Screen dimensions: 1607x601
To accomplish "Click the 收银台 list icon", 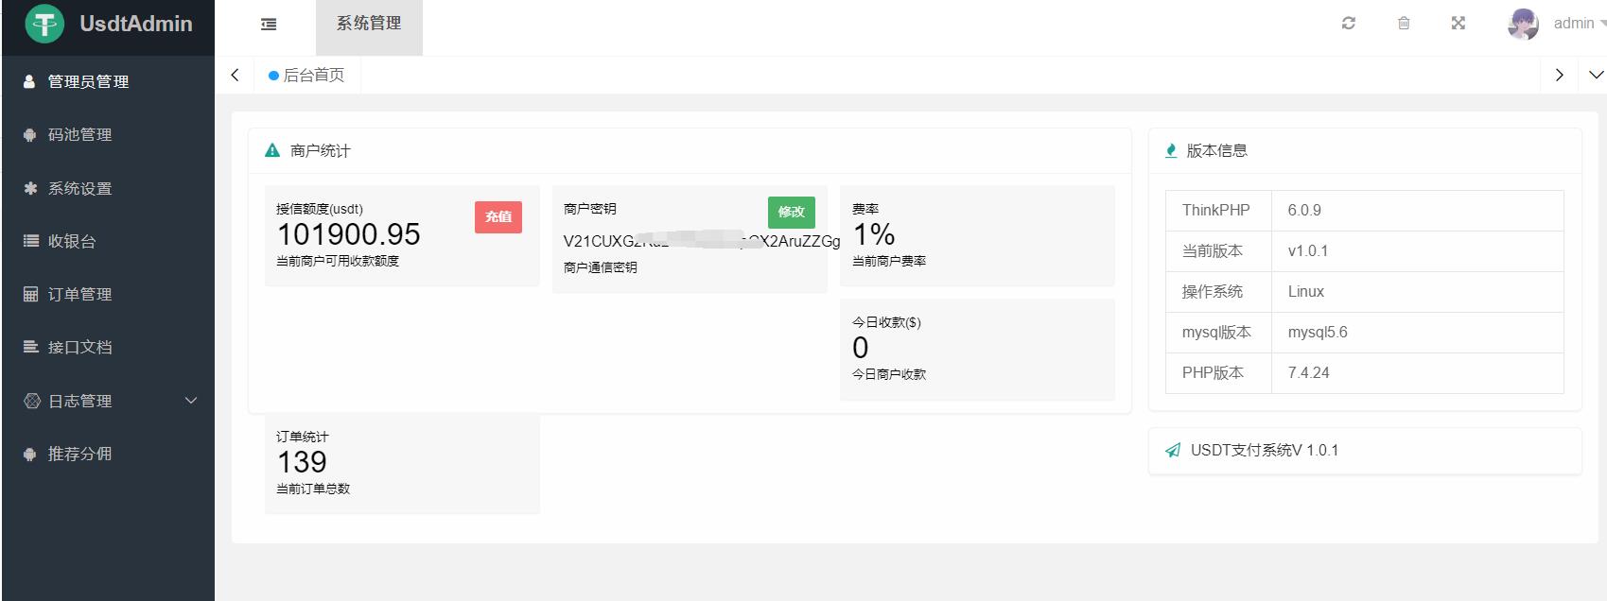I will pos(30,241).
